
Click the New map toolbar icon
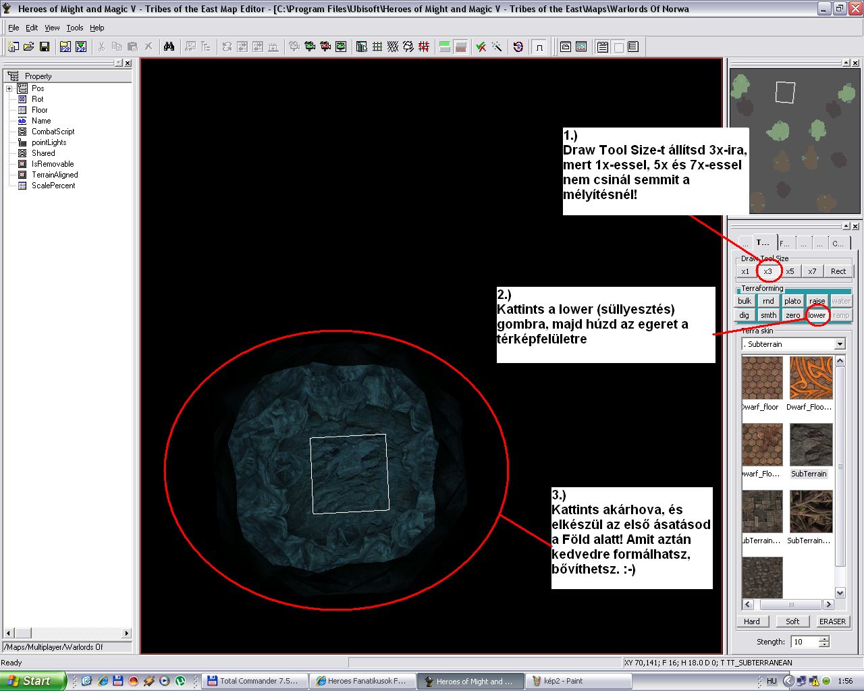click(x=13, y=47)
